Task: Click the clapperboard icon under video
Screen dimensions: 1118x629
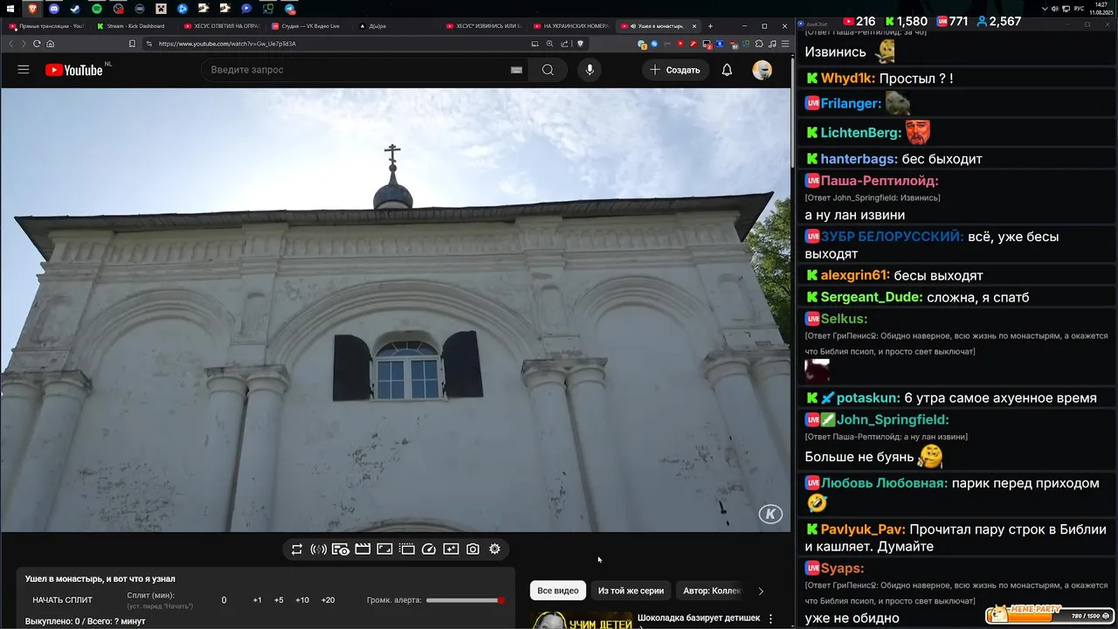Action: 362,550
